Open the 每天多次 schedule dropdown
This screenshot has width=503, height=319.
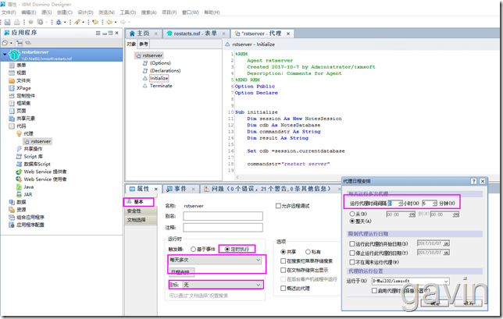(x=215, y=260)
